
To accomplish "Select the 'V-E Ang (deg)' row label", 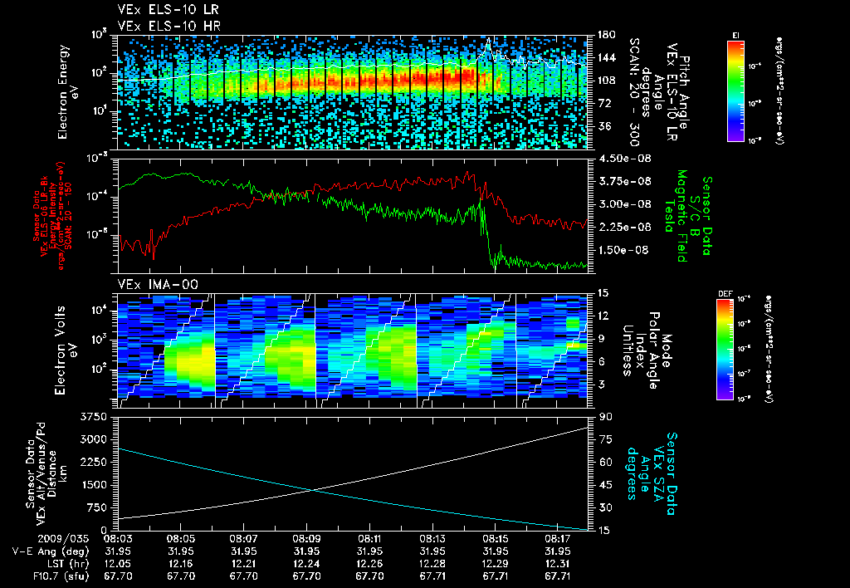I will pyautogui.click(x=51, y=551).
